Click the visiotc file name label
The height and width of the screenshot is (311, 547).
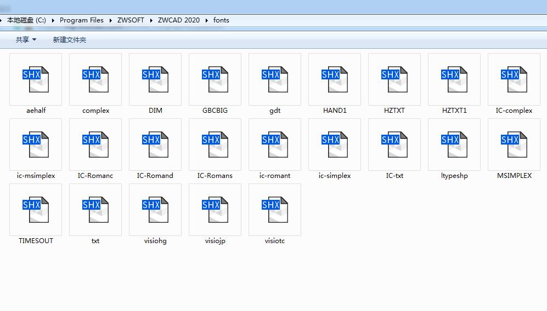(x=275, y=241)
